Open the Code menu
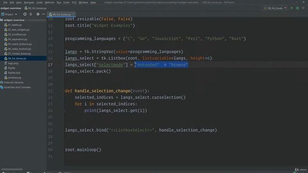Viewport: 308px width, 173px height. click(39, 2)
